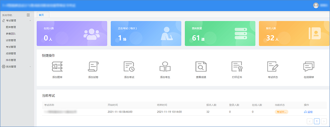Click the 添加考生 reader icon
Screen dimensions: 330x127
coord(165,67)
